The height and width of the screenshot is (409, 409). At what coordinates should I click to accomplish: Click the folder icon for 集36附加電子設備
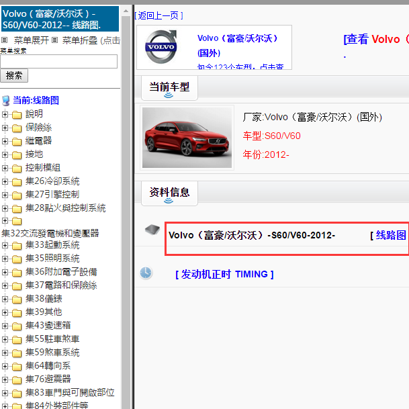point(17,273)
